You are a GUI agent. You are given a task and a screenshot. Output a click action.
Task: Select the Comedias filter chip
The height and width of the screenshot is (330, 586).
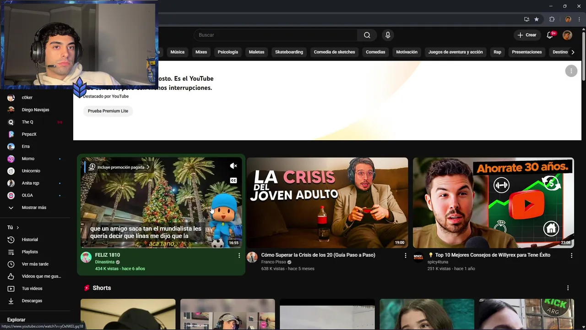pos(375,52)
